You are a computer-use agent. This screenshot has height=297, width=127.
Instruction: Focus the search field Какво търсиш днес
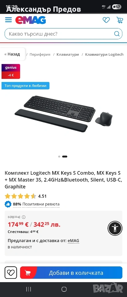click(x=59, y=34)
